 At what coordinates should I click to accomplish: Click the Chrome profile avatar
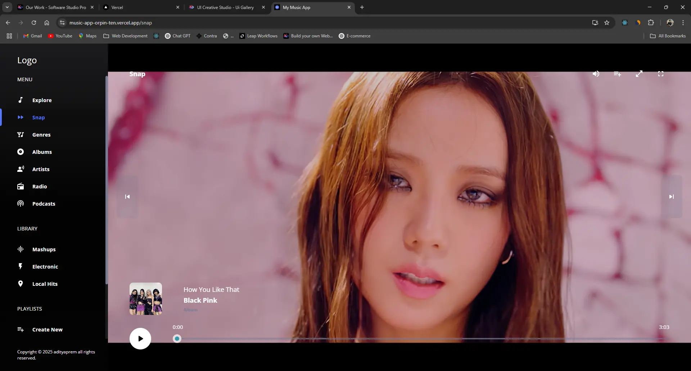coord(670,23)
